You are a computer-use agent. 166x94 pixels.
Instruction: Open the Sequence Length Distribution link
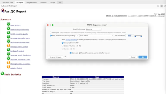[21, 55]
